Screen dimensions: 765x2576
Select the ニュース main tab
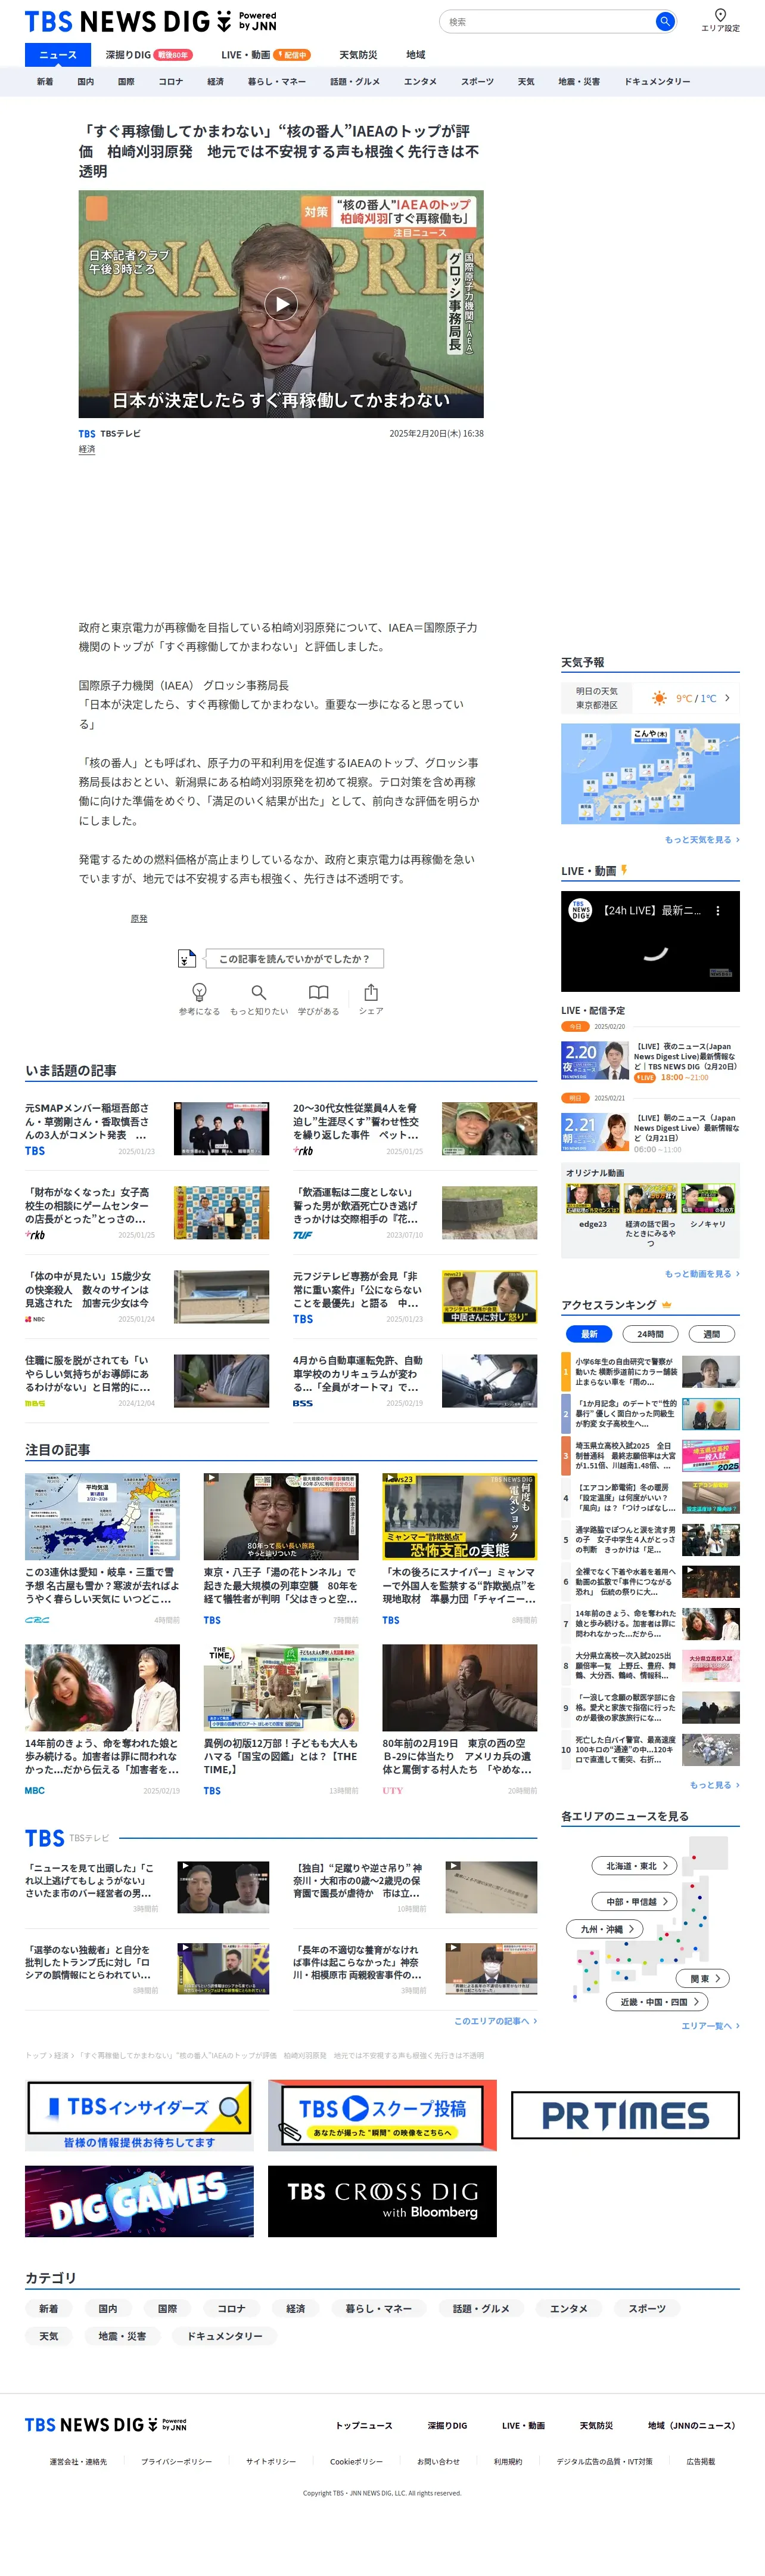(x=57, y=55)
